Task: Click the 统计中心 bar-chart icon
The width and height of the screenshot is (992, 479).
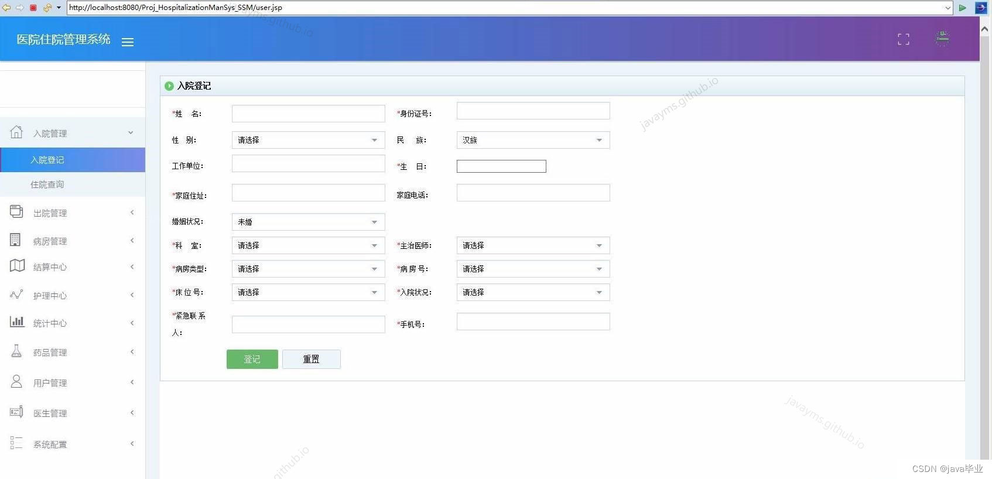Action: 17,322
